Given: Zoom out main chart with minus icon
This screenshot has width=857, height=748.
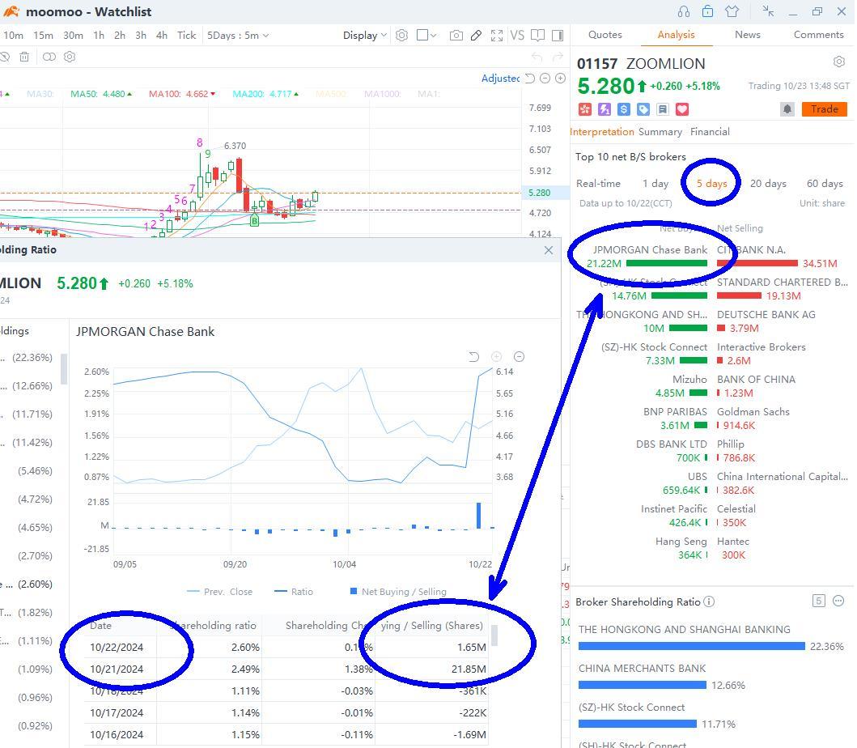Looking at the screenshot, I should [x=545, y=79].
